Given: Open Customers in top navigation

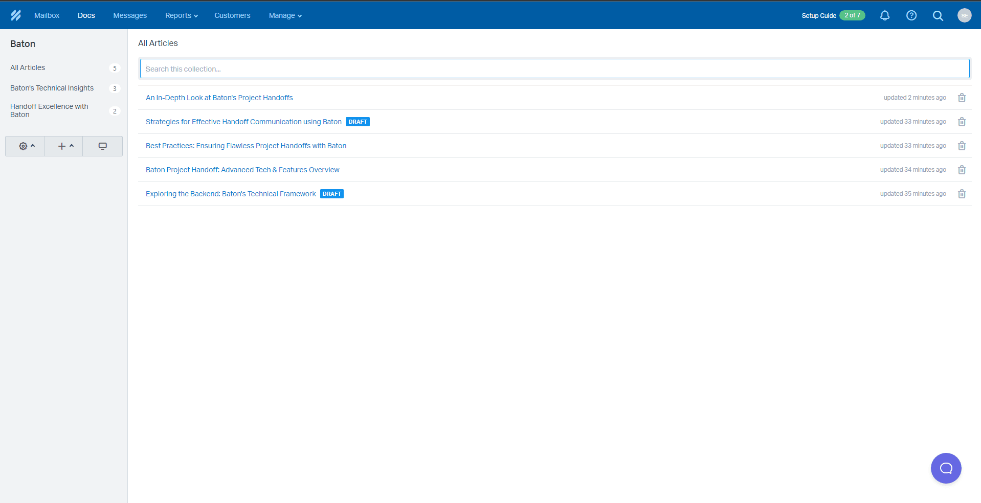Looking at the screenshot, I should tap(232, 15).
